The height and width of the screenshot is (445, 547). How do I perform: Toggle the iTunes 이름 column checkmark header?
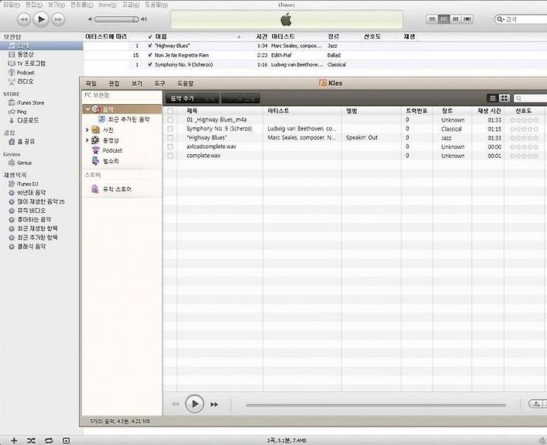[x=150, y=36]
